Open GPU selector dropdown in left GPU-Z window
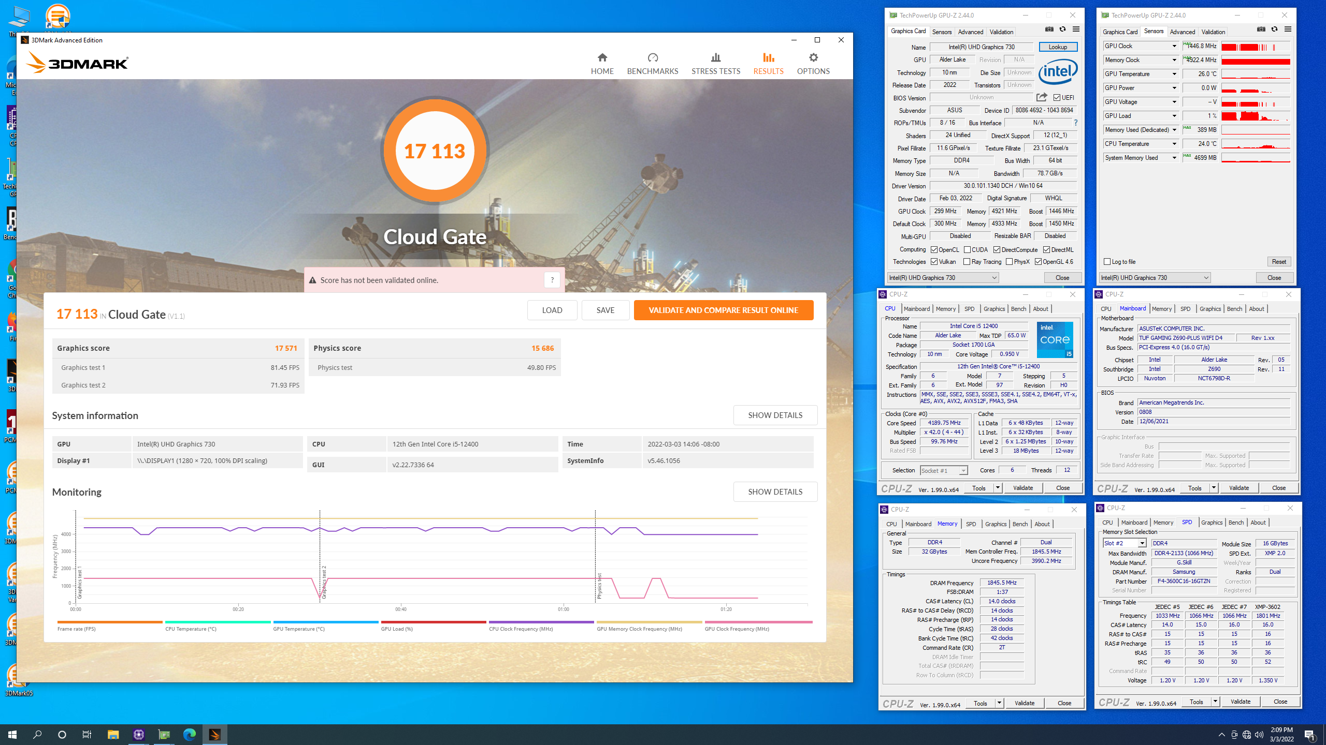Image resolution: width=1326 pixels, height=745 pixels. tap(943, 278)
